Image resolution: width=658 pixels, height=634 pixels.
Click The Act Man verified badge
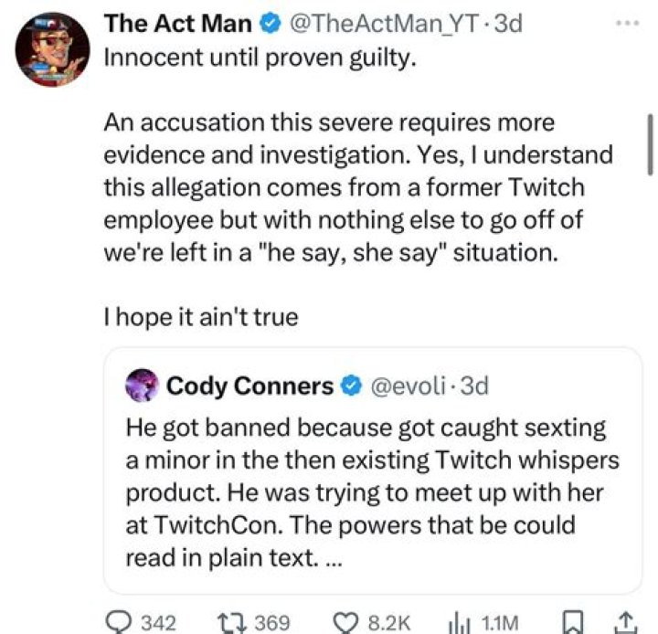click(271, 24)
